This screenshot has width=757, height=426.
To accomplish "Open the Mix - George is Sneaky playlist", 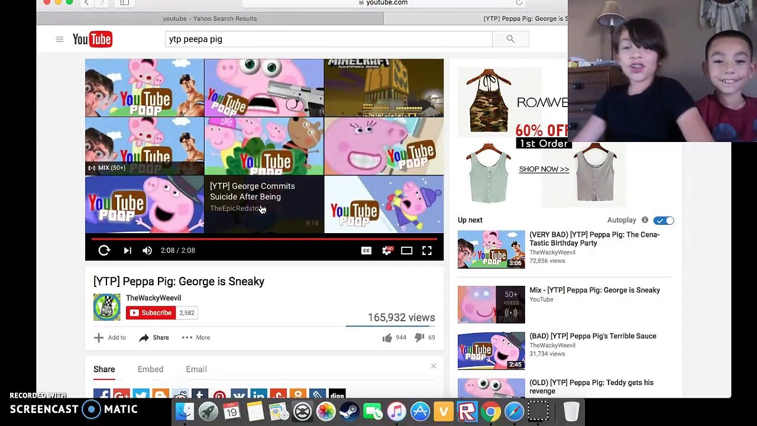I will tap(594, 290).
